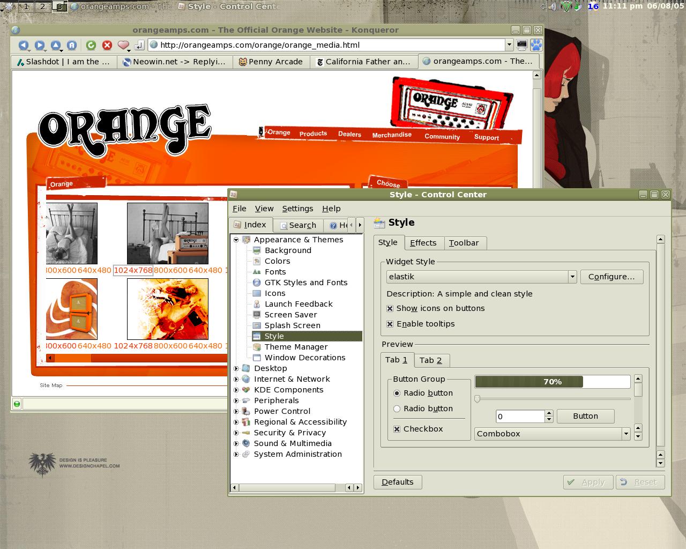Open the Splash Screen module

[292, 325]
